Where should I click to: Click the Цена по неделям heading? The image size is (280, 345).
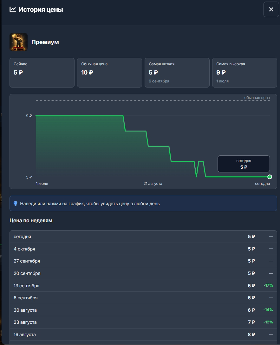(x=31, y=220)
